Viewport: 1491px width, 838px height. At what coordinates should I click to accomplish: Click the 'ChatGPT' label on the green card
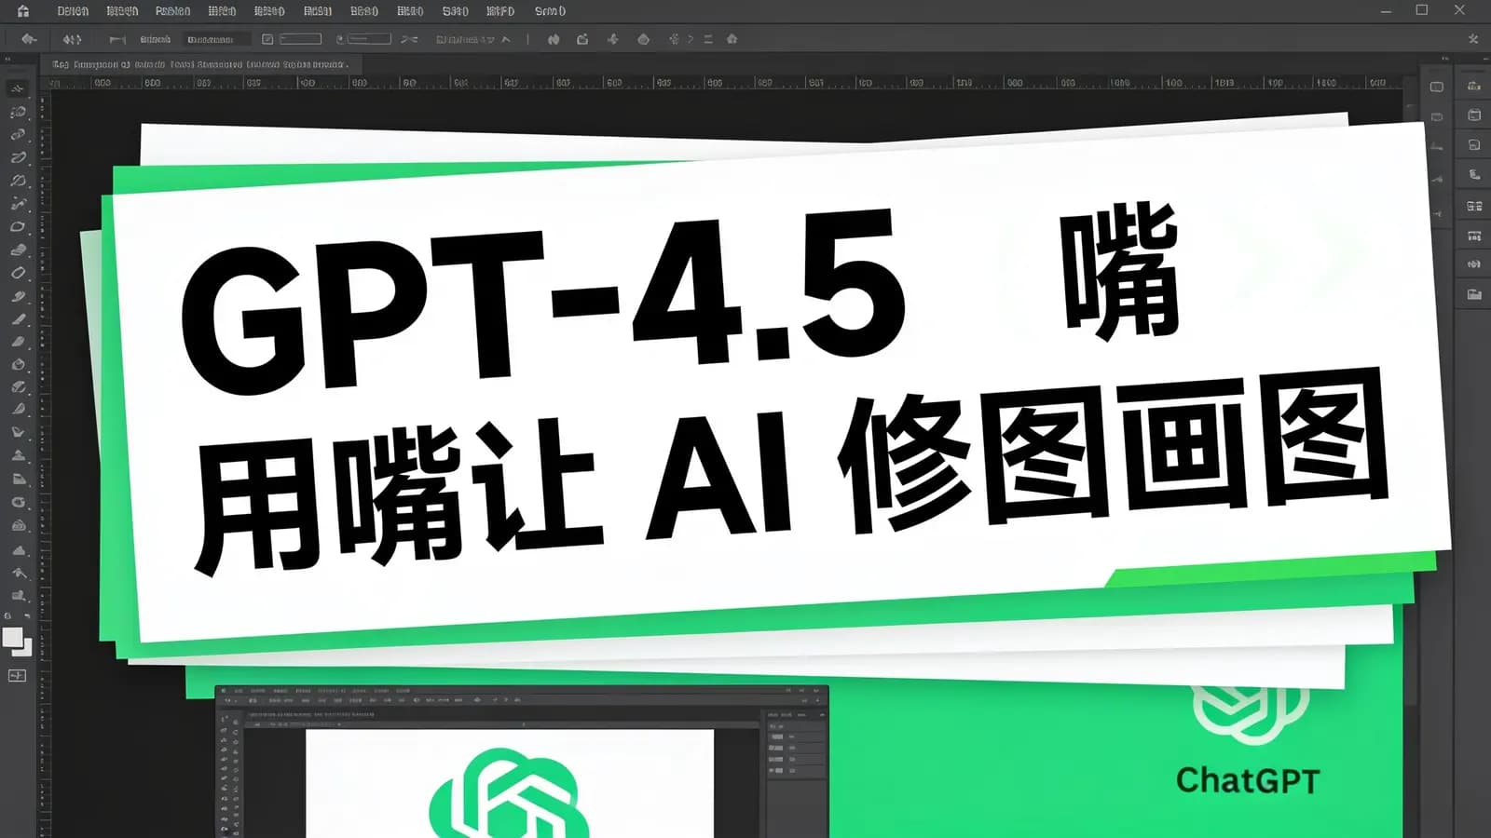coord(1248,780)
